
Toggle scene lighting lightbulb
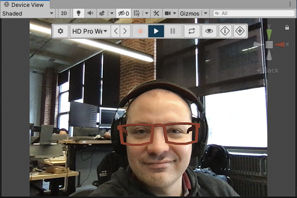pos(79,13)
